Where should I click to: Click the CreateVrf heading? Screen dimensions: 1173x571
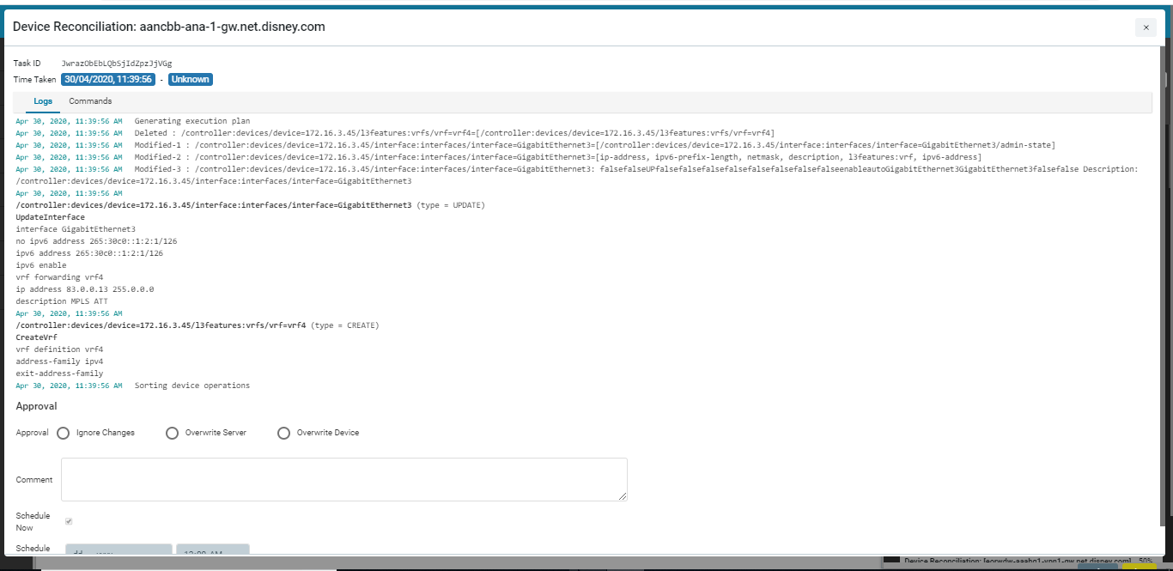point(37,337)
